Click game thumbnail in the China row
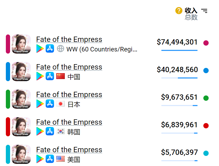The image size is (219, 166). (x=21, y=72)
